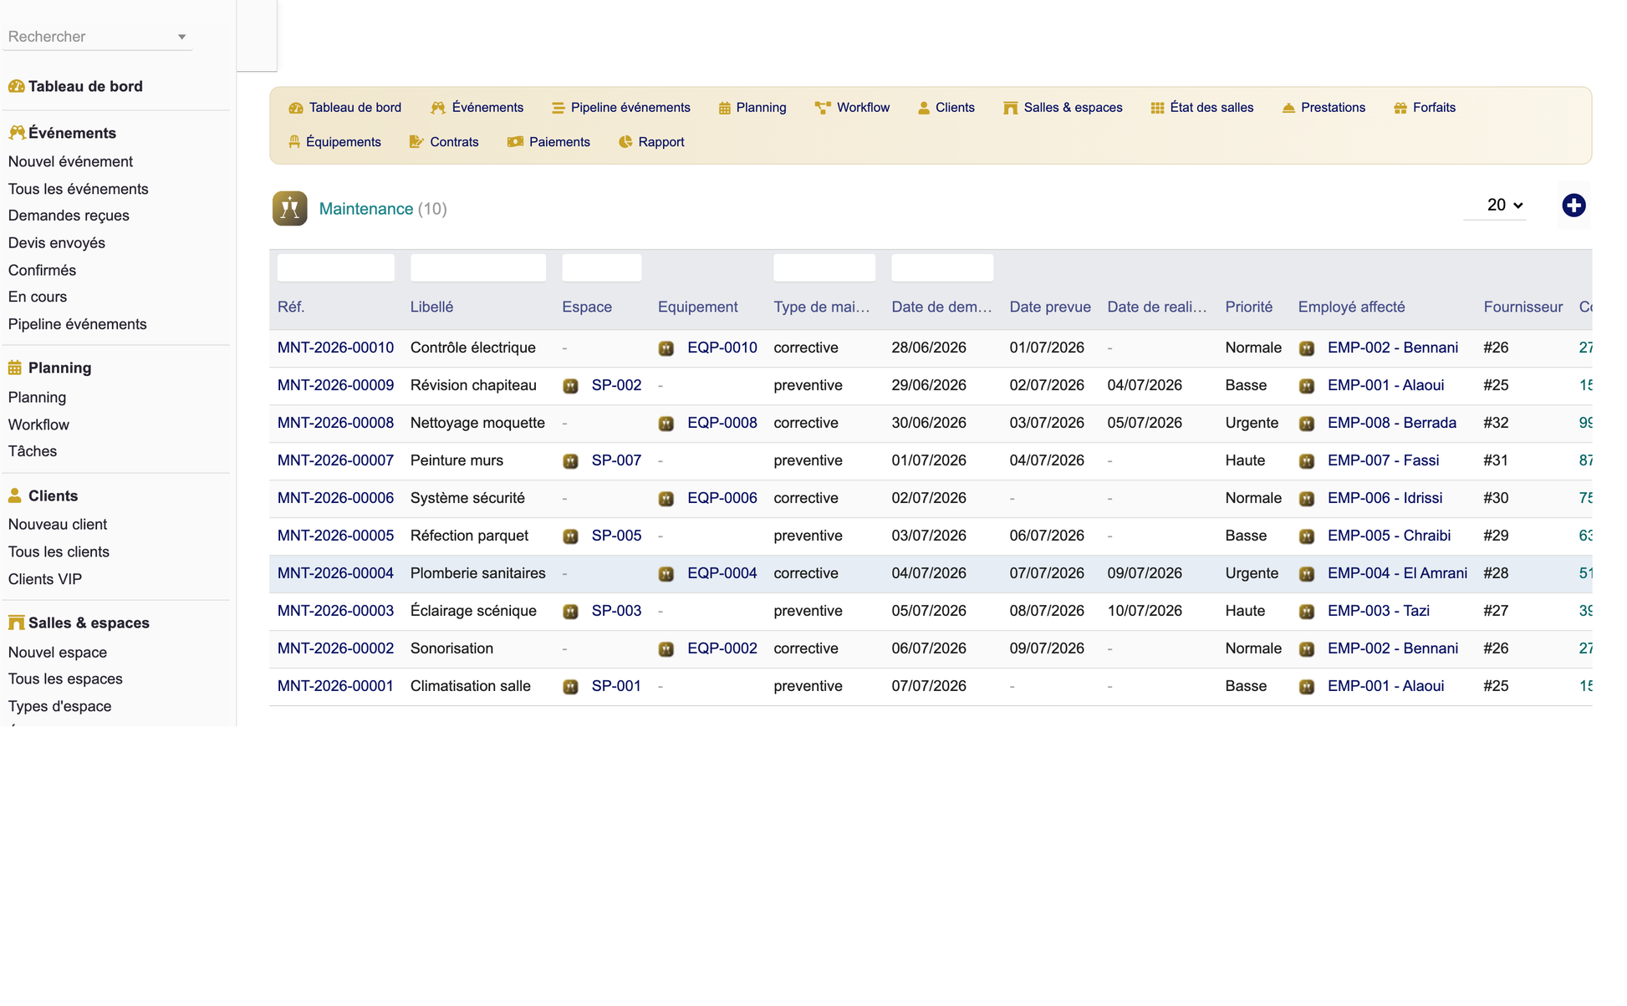Click the icon next to EQP-0006

click(666, 499)
